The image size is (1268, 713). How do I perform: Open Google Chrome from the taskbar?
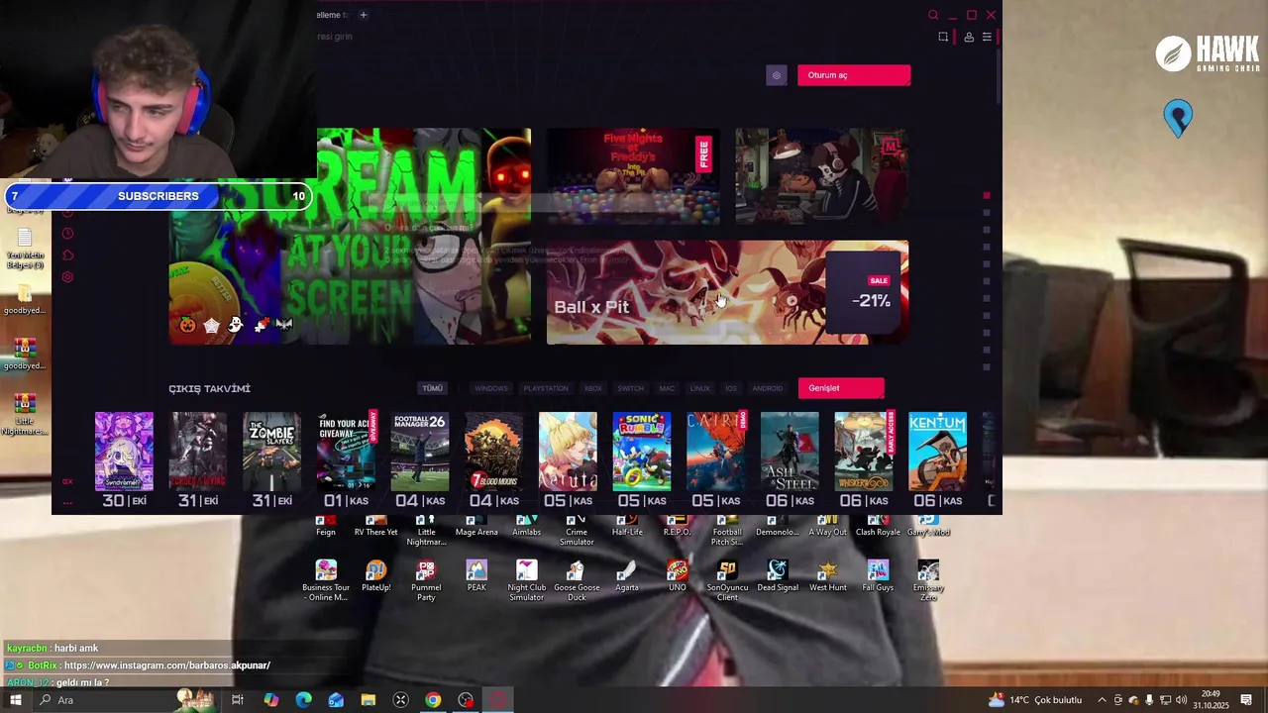433,700
